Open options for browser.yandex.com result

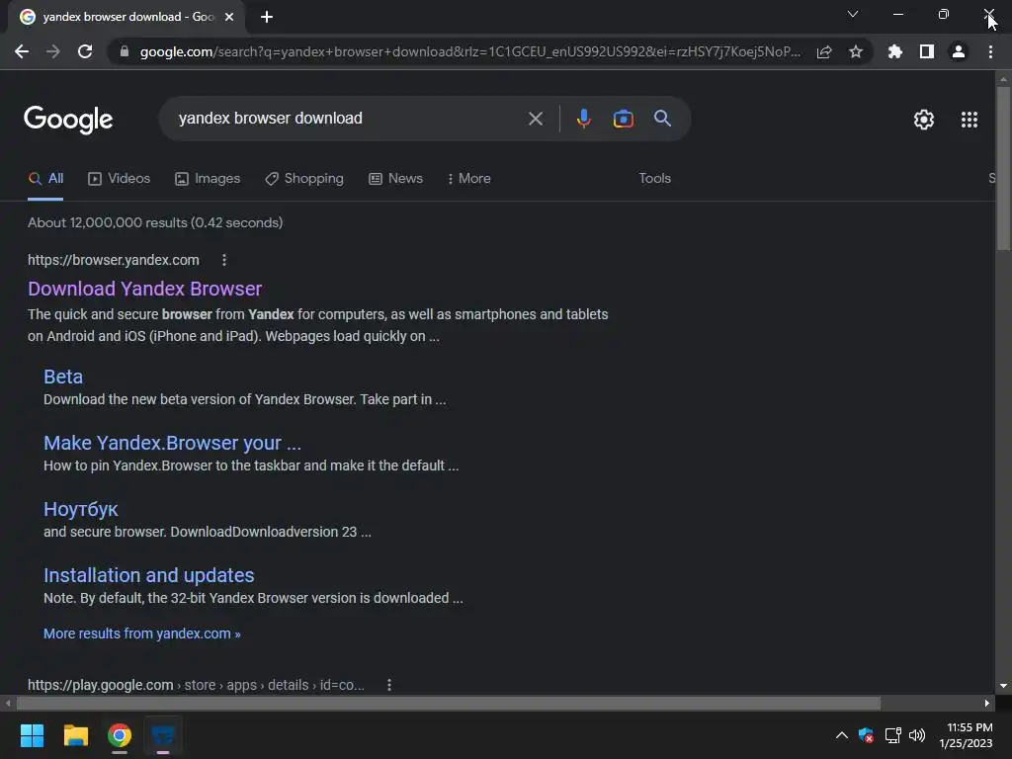(224, 260)
